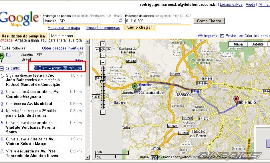Toggle the Evite rodovias checkbox
The width and height of the screenshot is (270, 163).
[1, 48]
